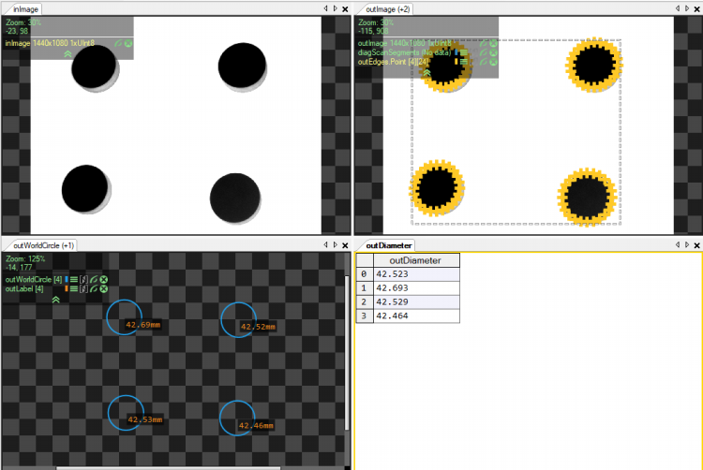This screenshot has height=470, width=703.
Task: Open line style icon for outWorldCircle
Action: [74, 279]
